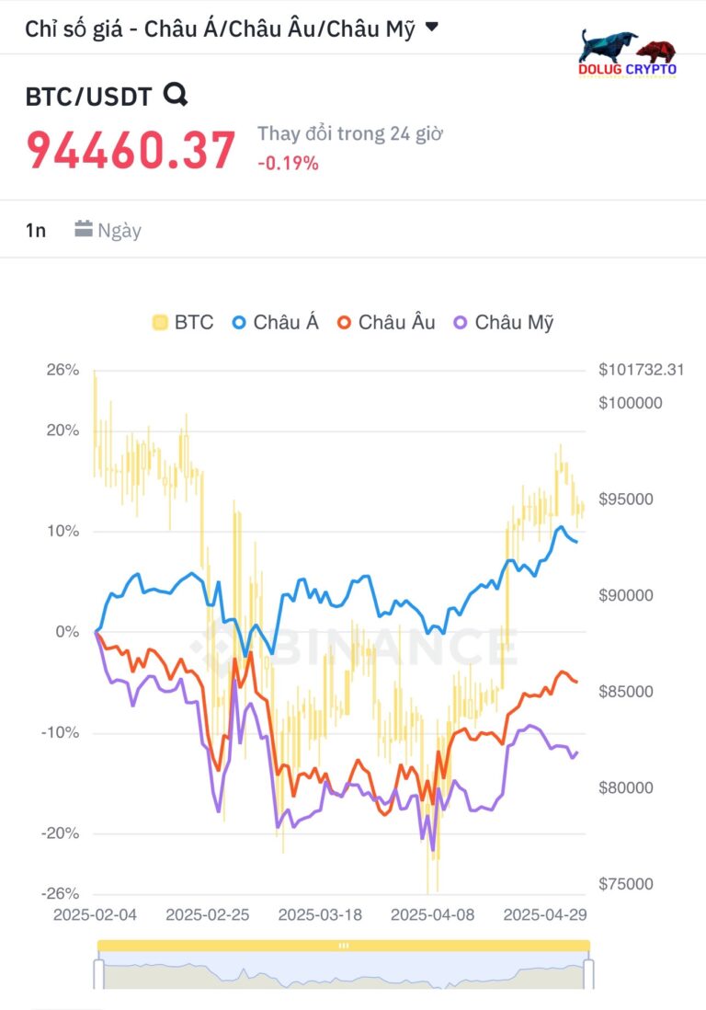Screen dimensions: 706x1010
Task: Open the Ngày date picker
Action: click(108, 230)
